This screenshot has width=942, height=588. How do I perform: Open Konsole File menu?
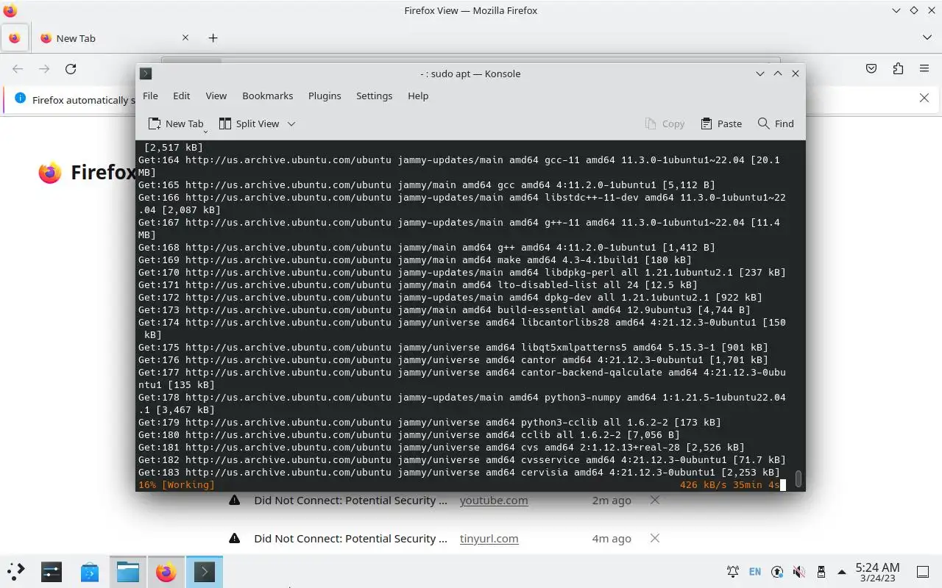click(150, 96)
